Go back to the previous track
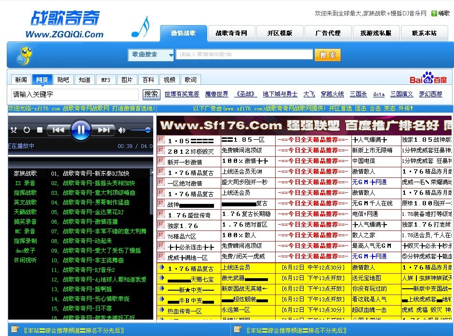Viewport: 454px width, 336px height. pos(59,129)
